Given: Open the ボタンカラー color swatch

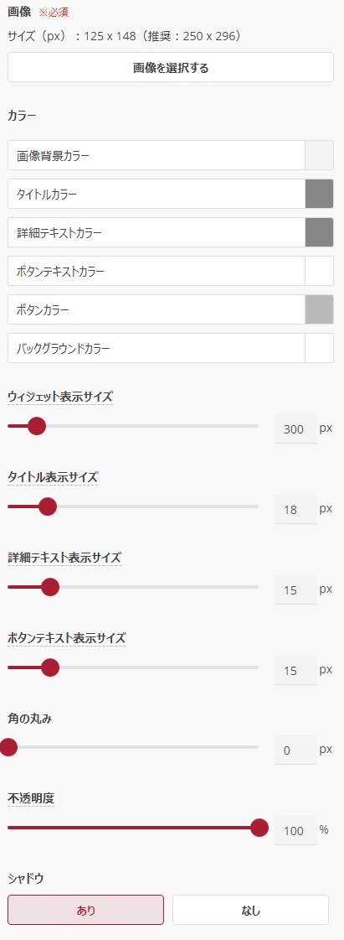Looking at the screenshot, I should (x=320, y=309).
